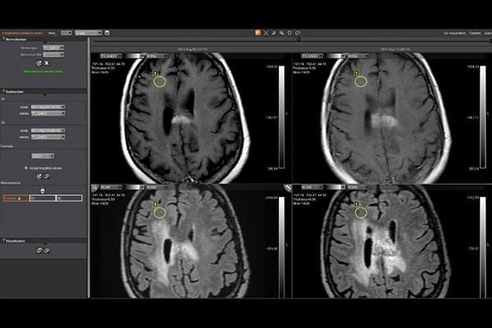Click the gradient opacity bar in the top-right viewport header
Image resolution: width=492 pixels, height=328 pixels.
pyautogui.click(x=335, y=56)
